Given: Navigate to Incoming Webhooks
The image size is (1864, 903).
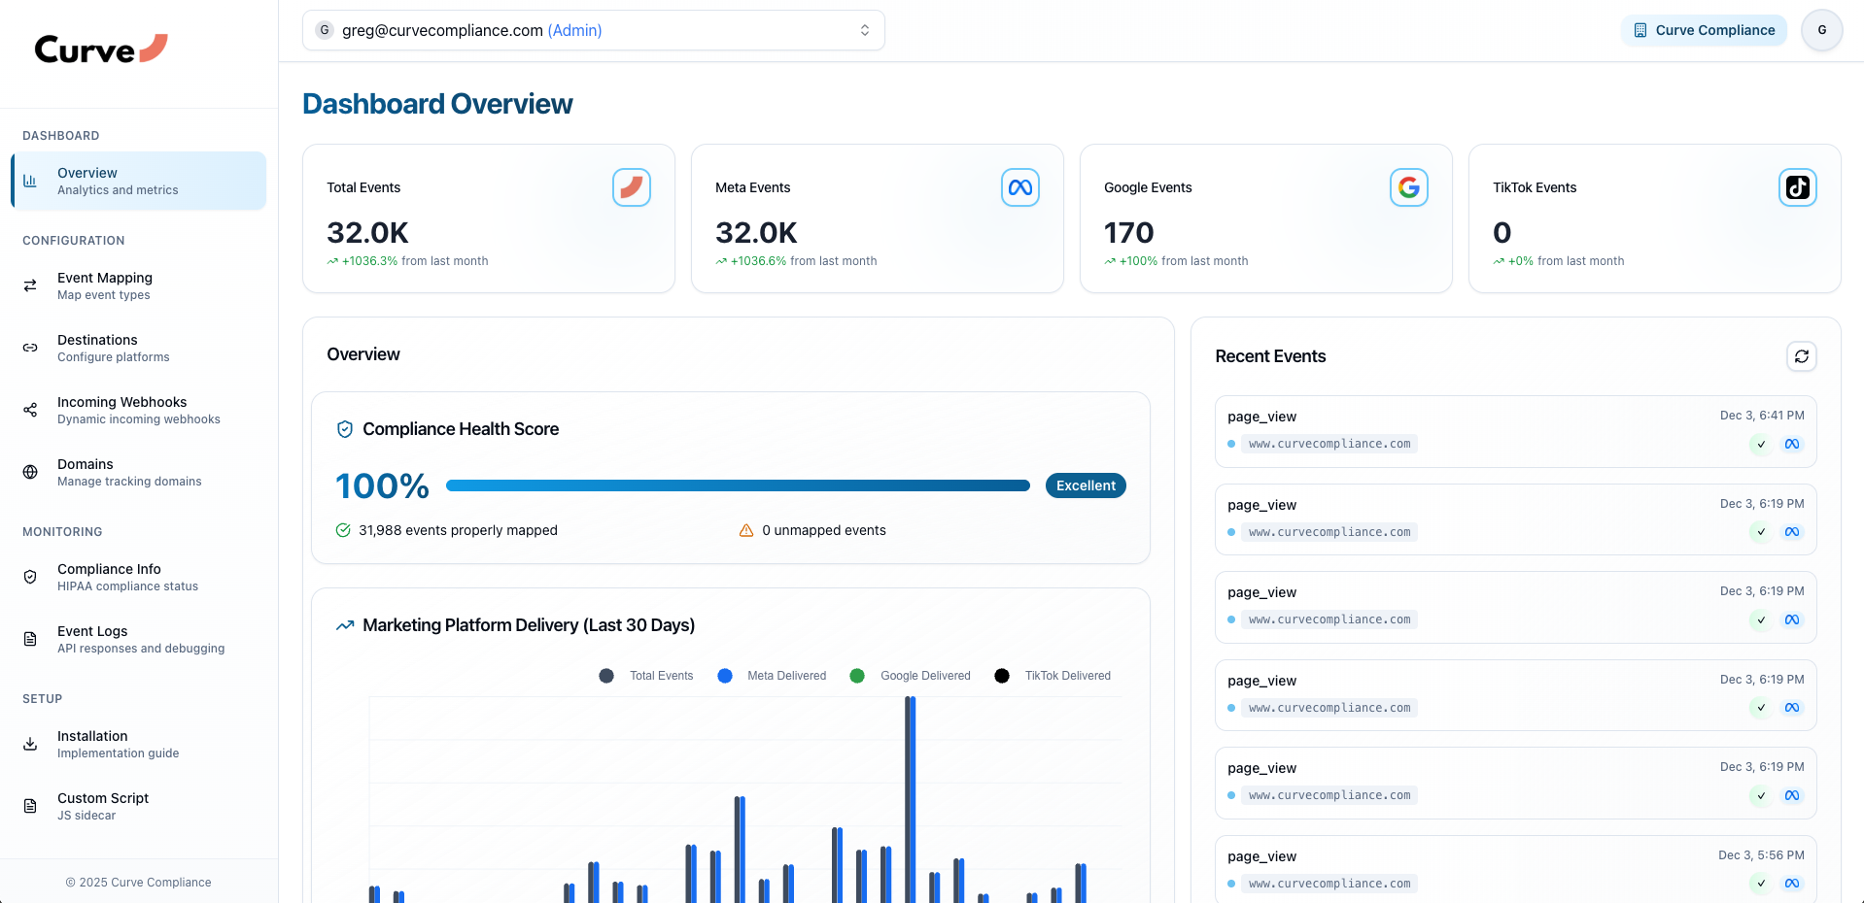Looking at the screenshot, I should point(139,410).
